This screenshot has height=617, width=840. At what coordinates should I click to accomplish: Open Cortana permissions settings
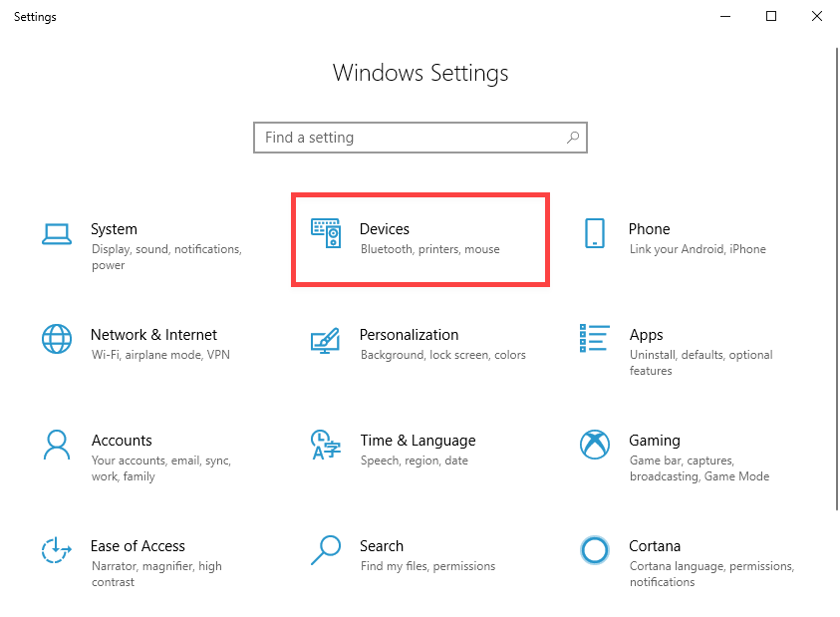point(655,546)
